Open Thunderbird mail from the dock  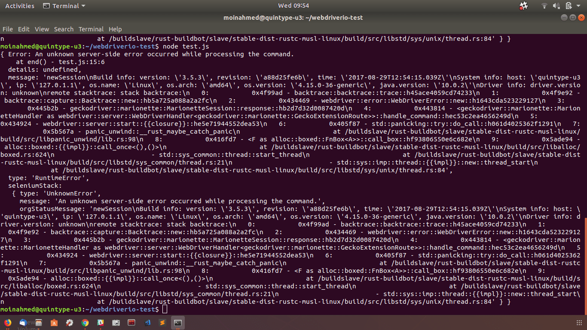23,322
